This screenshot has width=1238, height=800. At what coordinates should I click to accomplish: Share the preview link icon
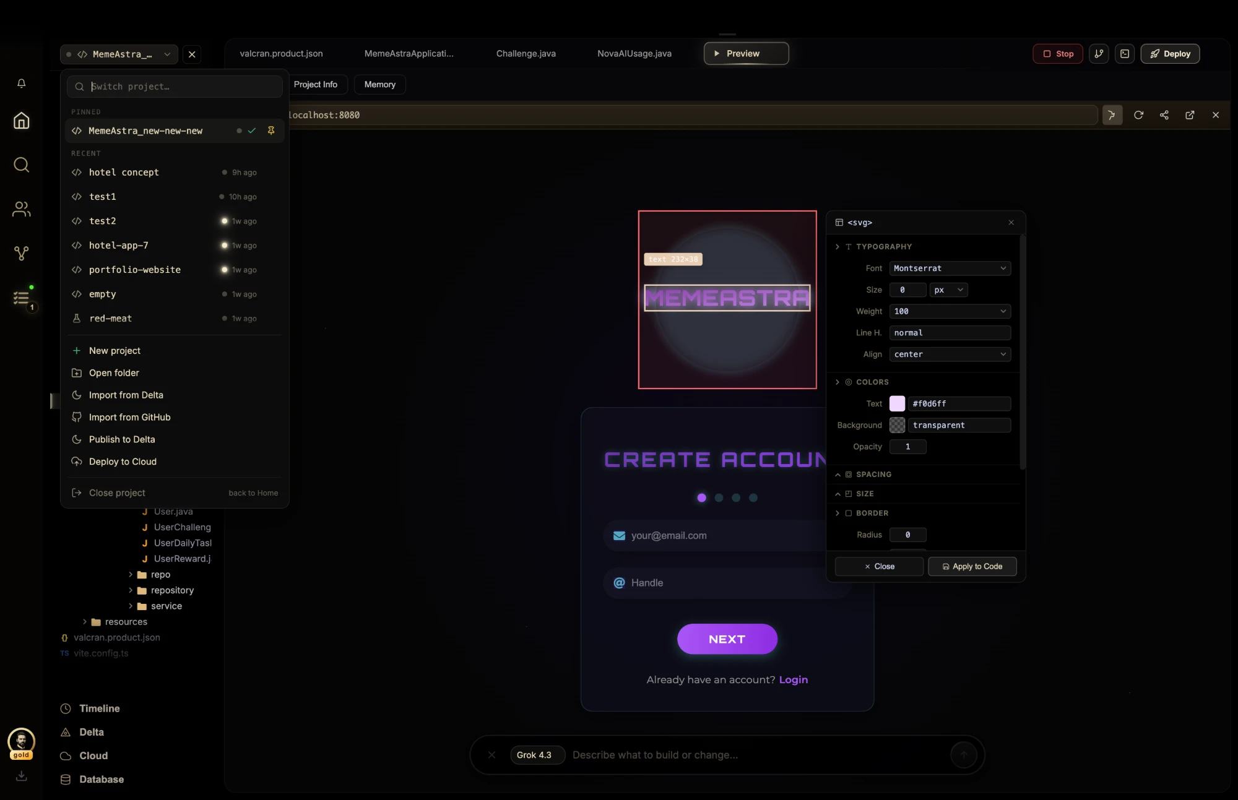pyautogui.click(x=1164, y=115)
